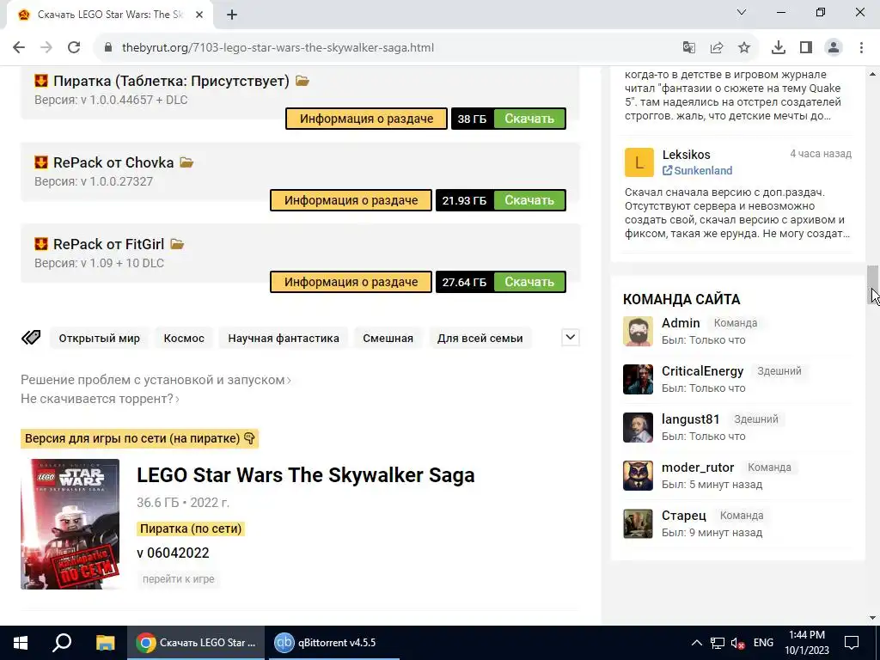Open the Sunkenland link under Leksikos
880x660 pixels.
click(x=698, y=171)
